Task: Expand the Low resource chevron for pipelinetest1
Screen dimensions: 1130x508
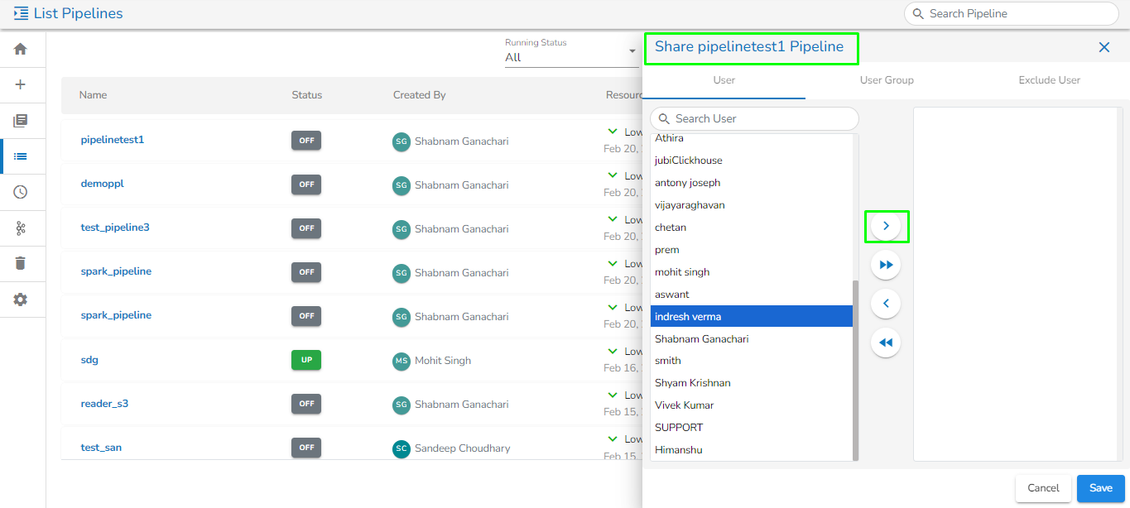Action: point(613,132)
